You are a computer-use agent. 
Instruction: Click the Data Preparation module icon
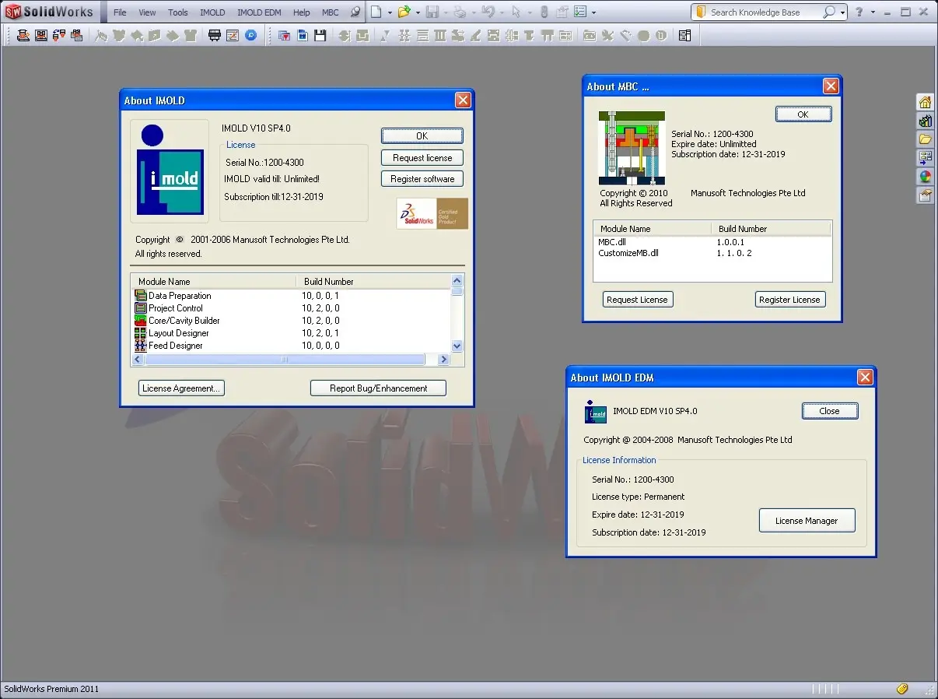(141, 296)
